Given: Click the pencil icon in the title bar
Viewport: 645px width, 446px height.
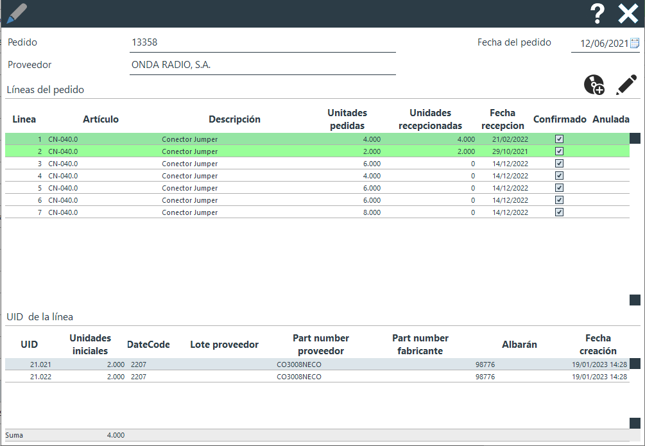Looking at the screenshot, I should [17, 13].
